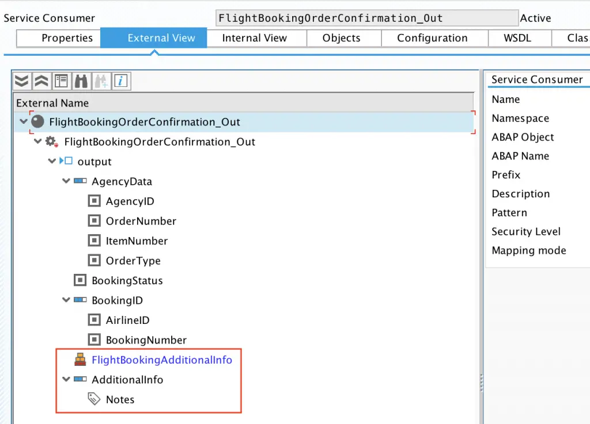590x424 pixels.
Task: Collapse the output node
Action: (x=52, y=162)
